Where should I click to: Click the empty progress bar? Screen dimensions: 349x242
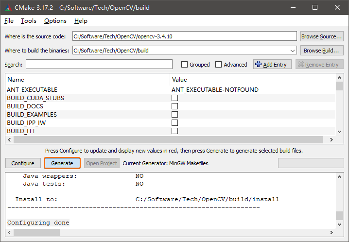(x=311, y=163)
